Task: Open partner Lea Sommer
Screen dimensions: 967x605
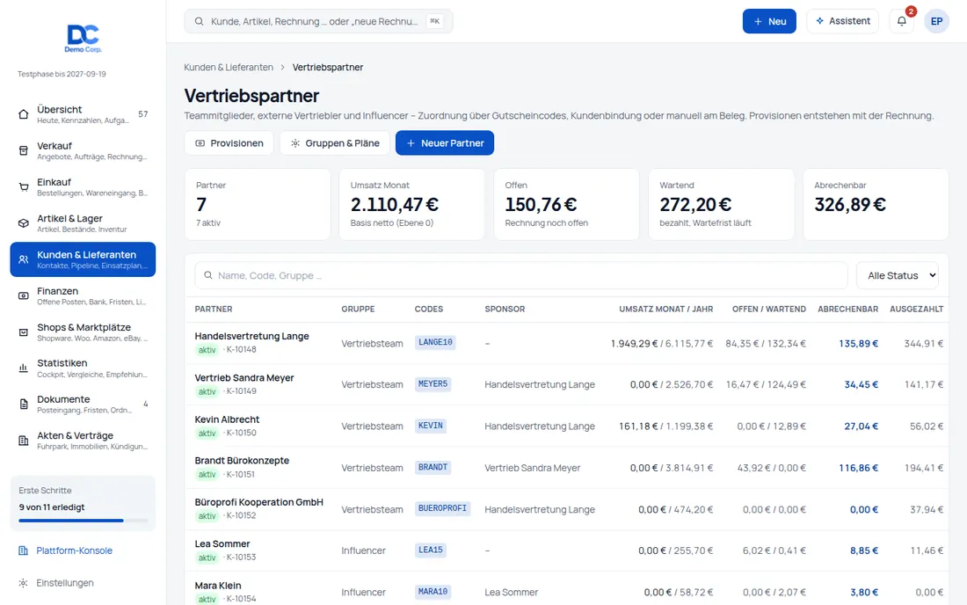Action: (x=222, y=544)
